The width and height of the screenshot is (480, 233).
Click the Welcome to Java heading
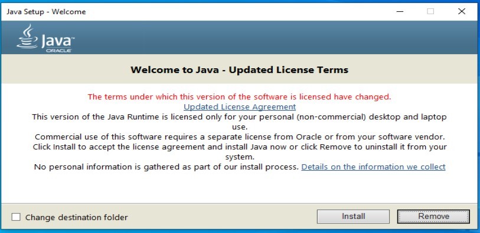coord(239,70)
